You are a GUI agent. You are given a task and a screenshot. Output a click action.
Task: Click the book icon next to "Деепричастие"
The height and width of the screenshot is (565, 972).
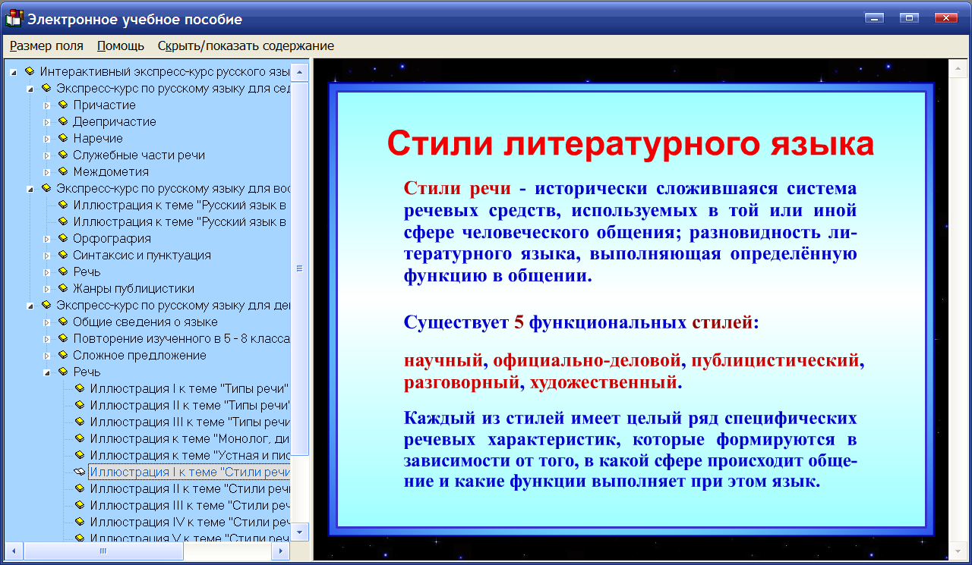click(64, 121)
